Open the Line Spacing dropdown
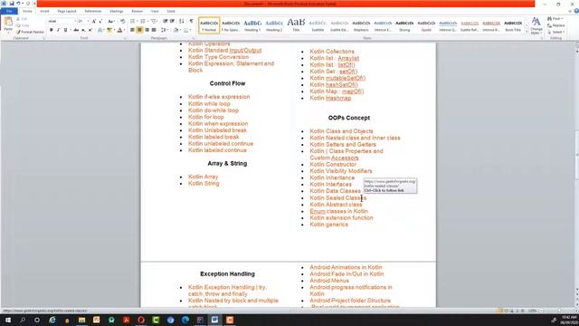The image size is (579, 326). tap(165, 30)
